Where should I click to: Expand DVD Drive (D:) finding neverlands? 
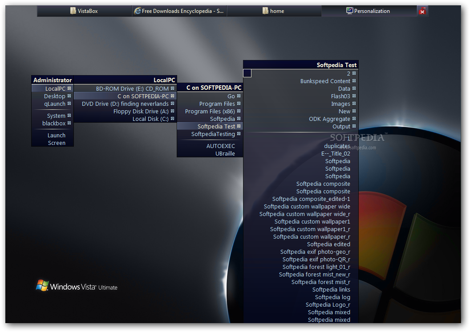[x=126, y=104]
